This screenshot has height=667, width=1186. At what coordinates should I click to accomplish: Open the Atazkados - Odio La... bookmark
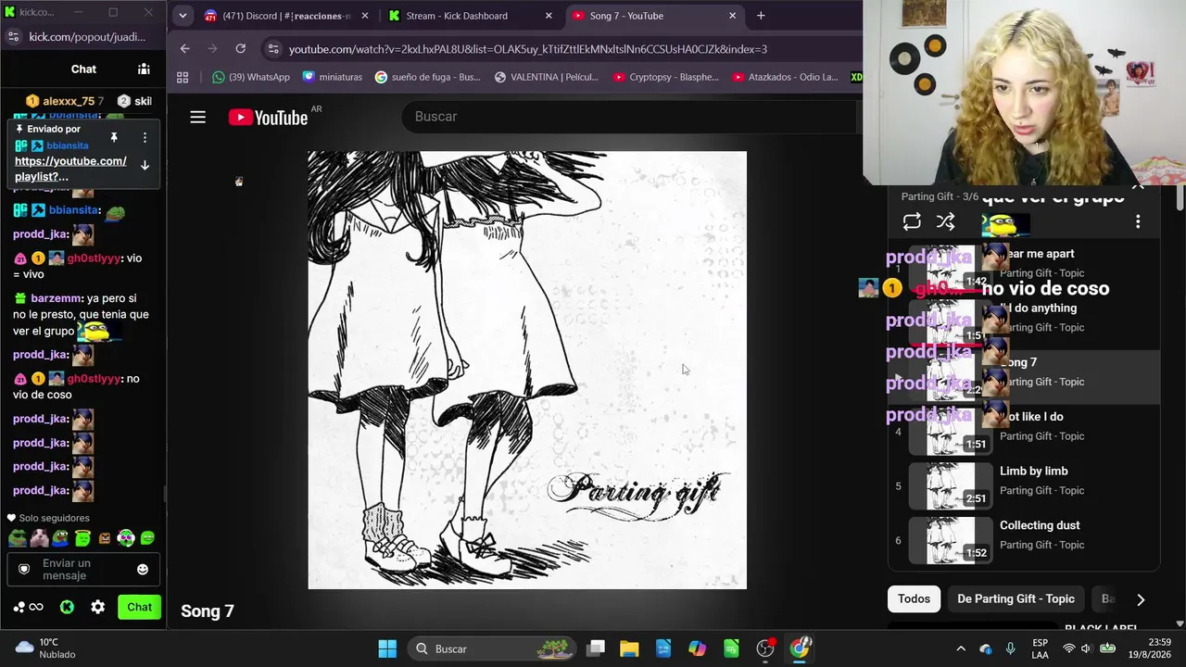pos(786,77)
